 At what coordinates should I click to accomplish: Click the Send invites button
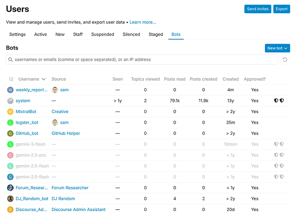pyautogui.click(x=258, y=9)
